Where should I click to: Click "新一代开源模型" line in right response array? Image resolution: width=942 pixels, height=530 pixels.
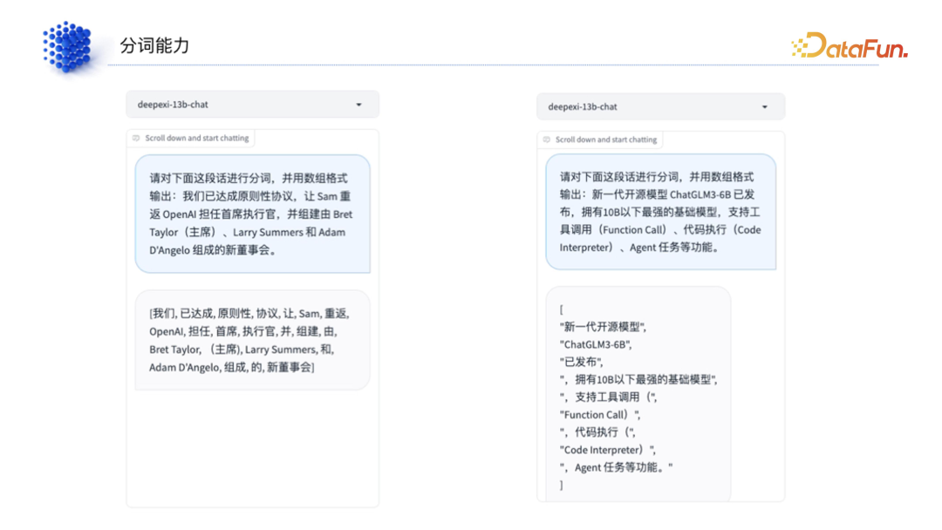point(603,327)
